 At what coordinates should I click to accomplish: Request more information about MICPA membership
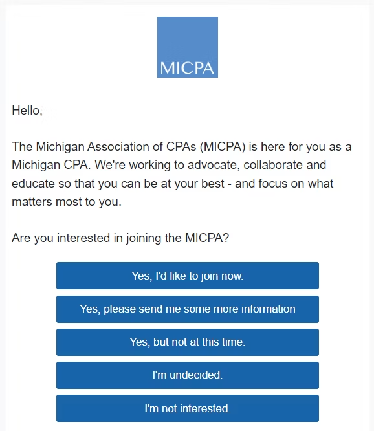188,309
